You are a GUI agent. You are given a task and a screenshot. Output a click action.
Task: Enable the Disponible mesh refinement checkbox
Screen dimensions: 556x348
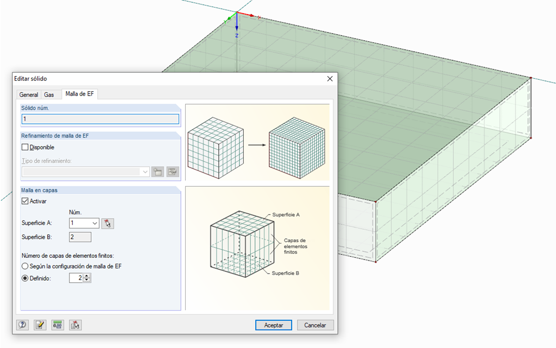click(x=25, y=147)
